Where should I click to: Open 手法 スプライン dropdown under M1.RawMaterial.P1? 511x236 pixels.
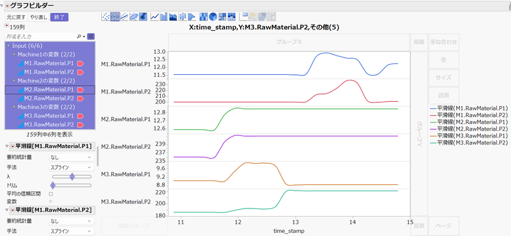72,167
